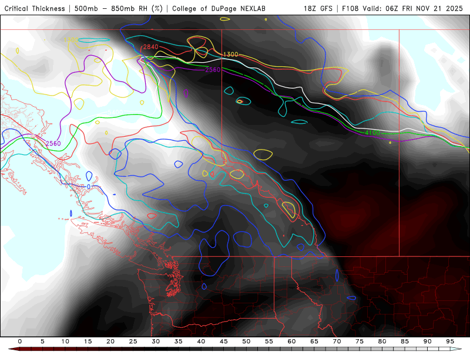Select the colorbar tick label "30"

click(156, 341)
